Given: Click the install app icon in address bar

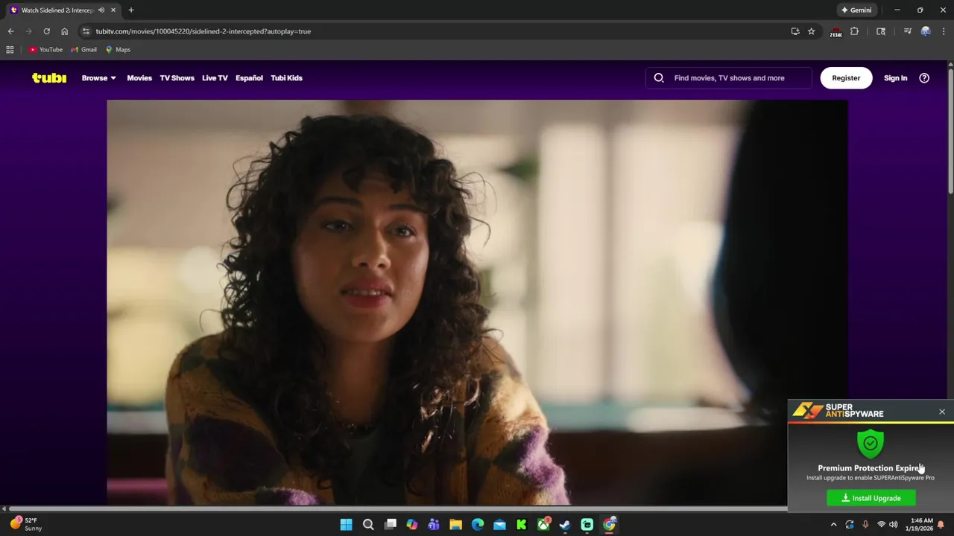Looking at the screenshot, I should (x=795, y=31).
